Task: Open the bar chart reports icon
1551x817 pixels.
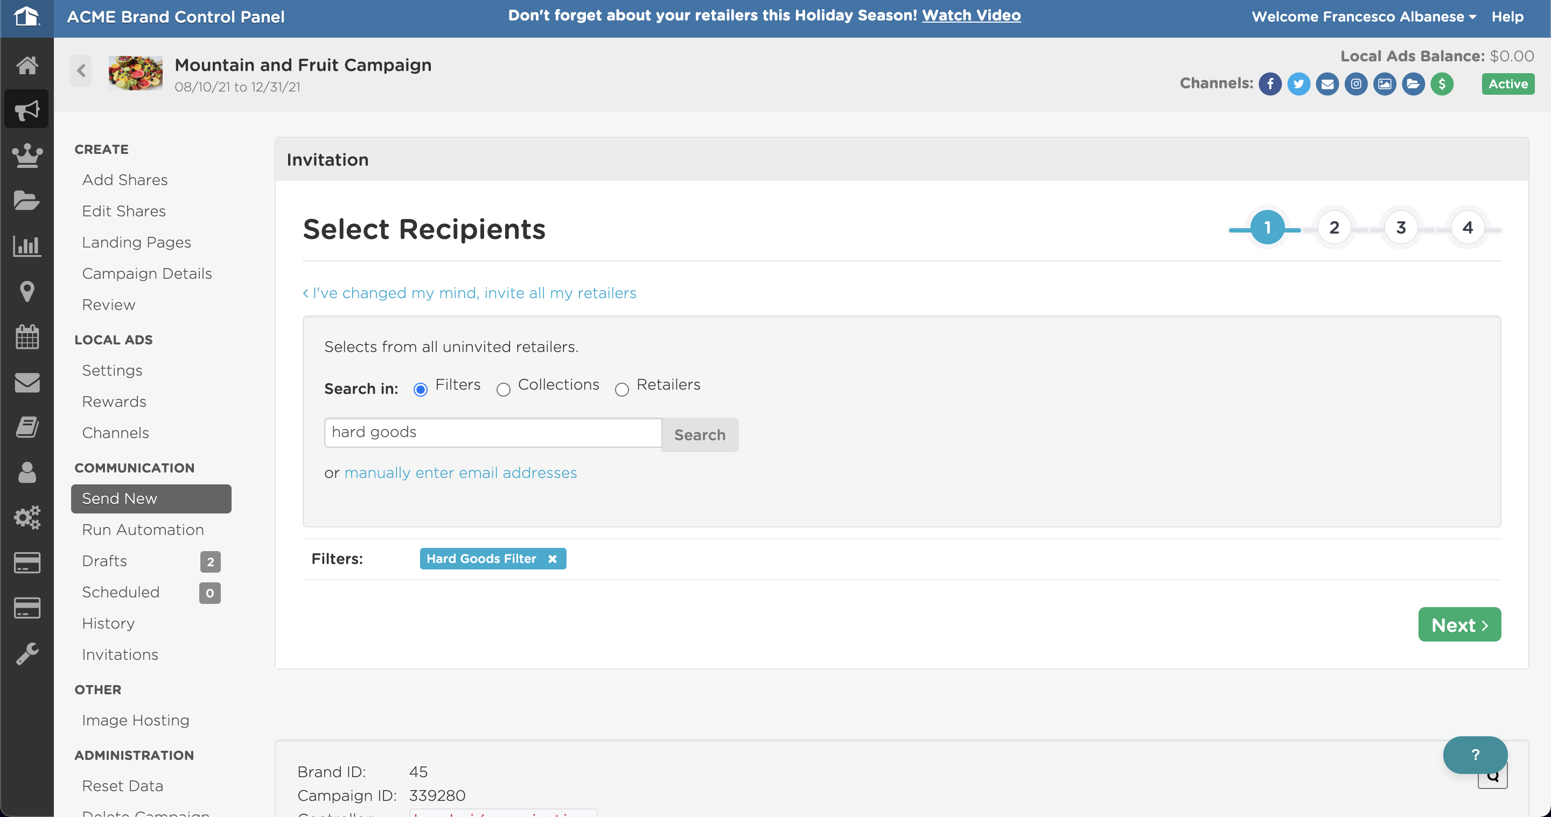Action: 26,245
